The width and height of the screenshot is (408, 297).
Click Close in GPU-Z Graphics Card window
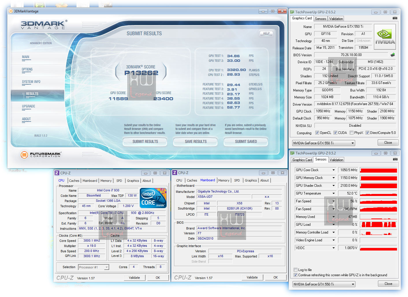click(388, 143)
